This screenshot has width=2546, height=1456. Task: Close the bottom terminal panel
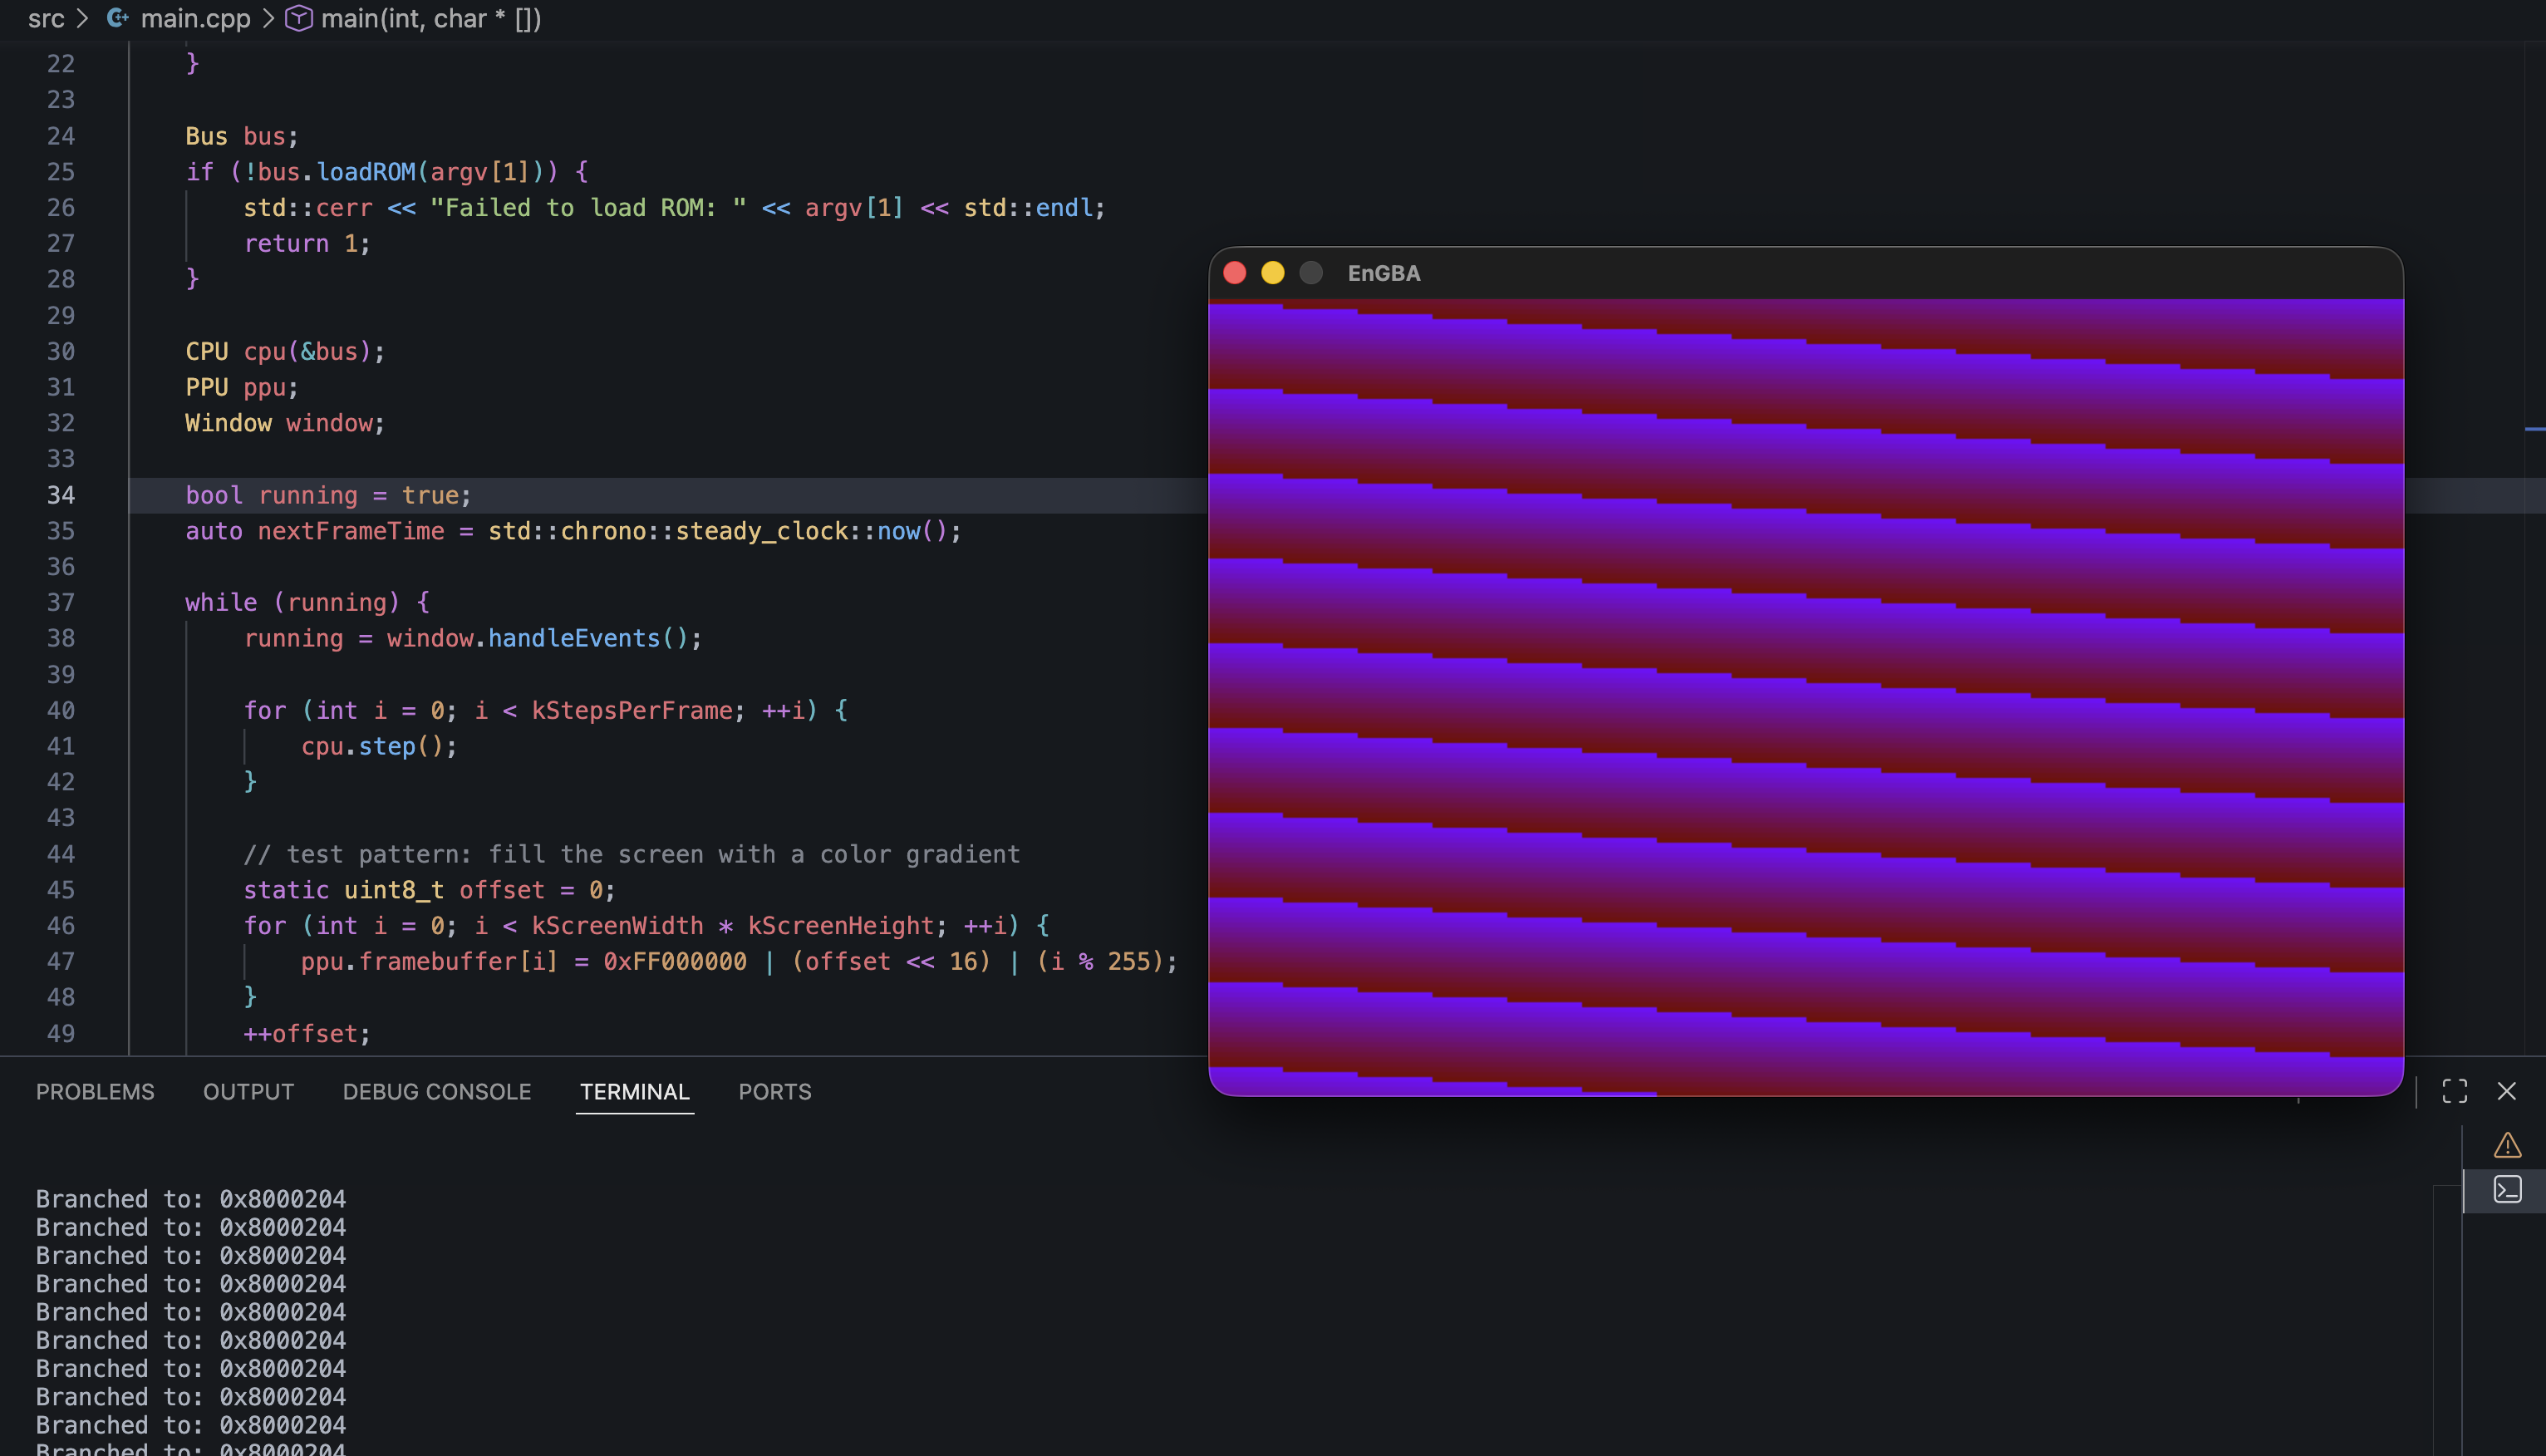[x=2506, y=1091]
